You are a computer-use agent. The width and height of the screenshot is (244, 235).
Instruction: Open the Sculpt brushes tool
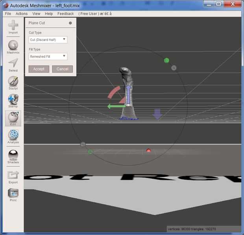tap(13, 83)
